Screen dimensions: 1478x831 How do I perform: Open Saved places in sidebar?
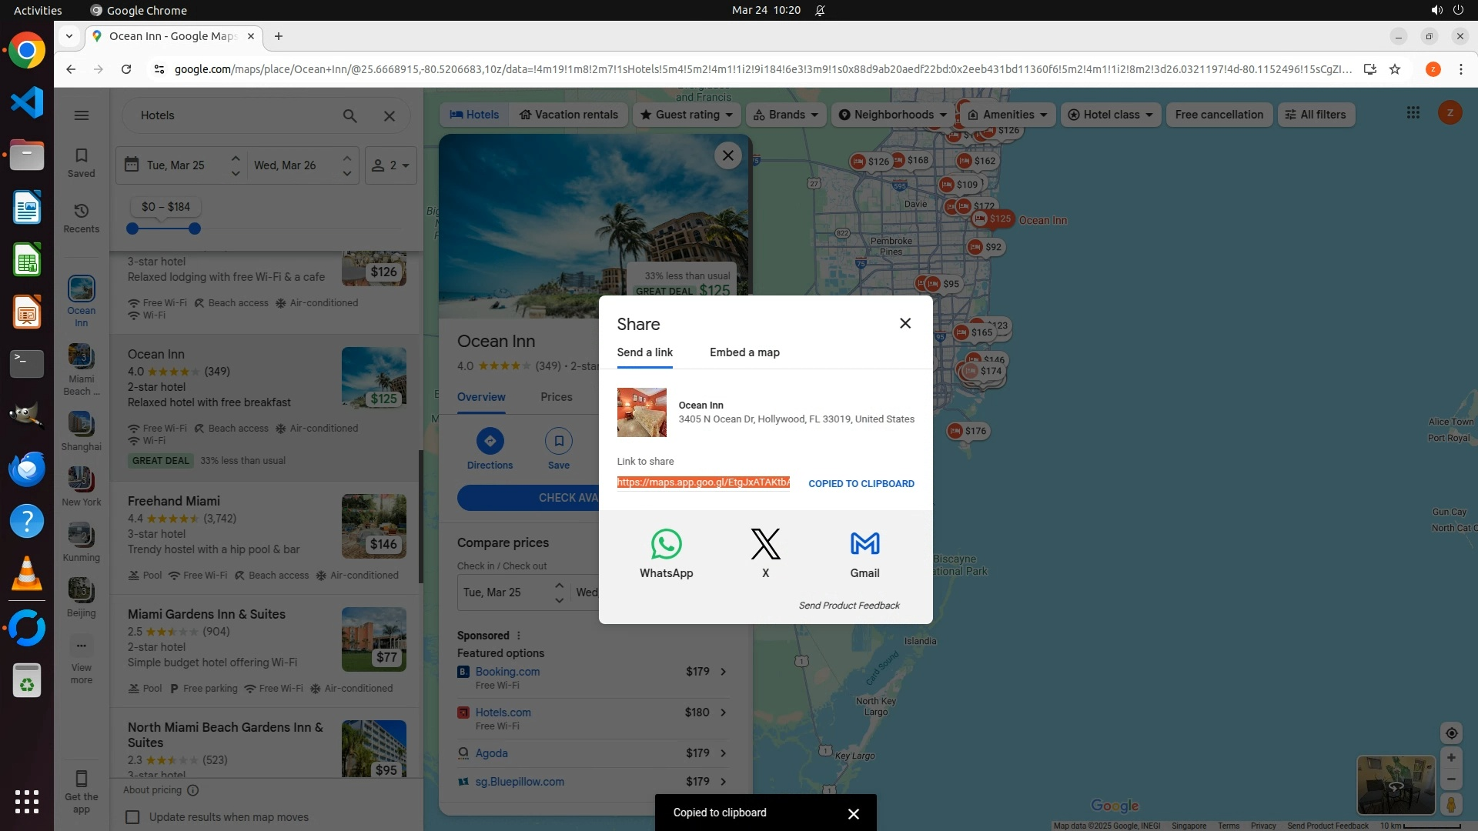point(82,162)
